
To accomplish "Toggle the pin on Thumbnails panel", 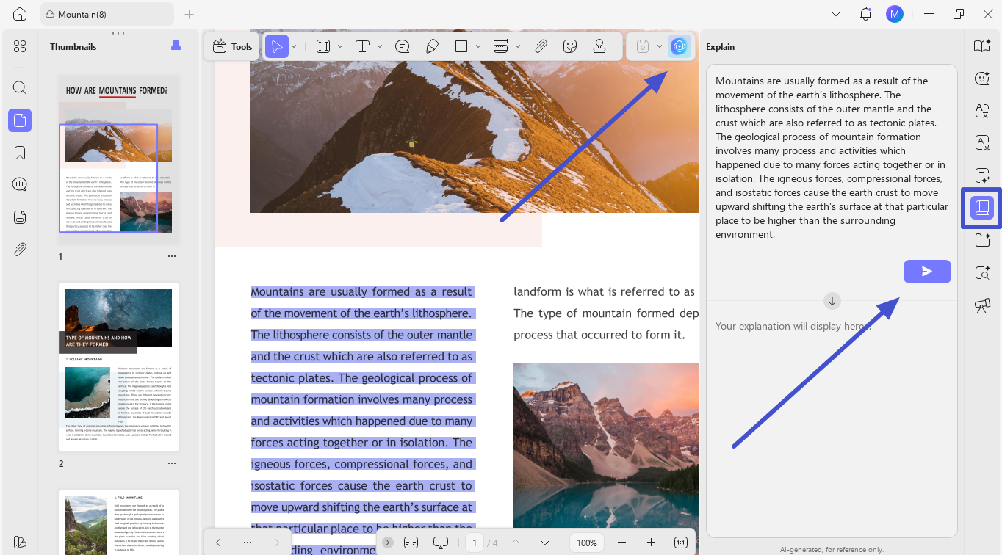I will [x=176, y=46].
